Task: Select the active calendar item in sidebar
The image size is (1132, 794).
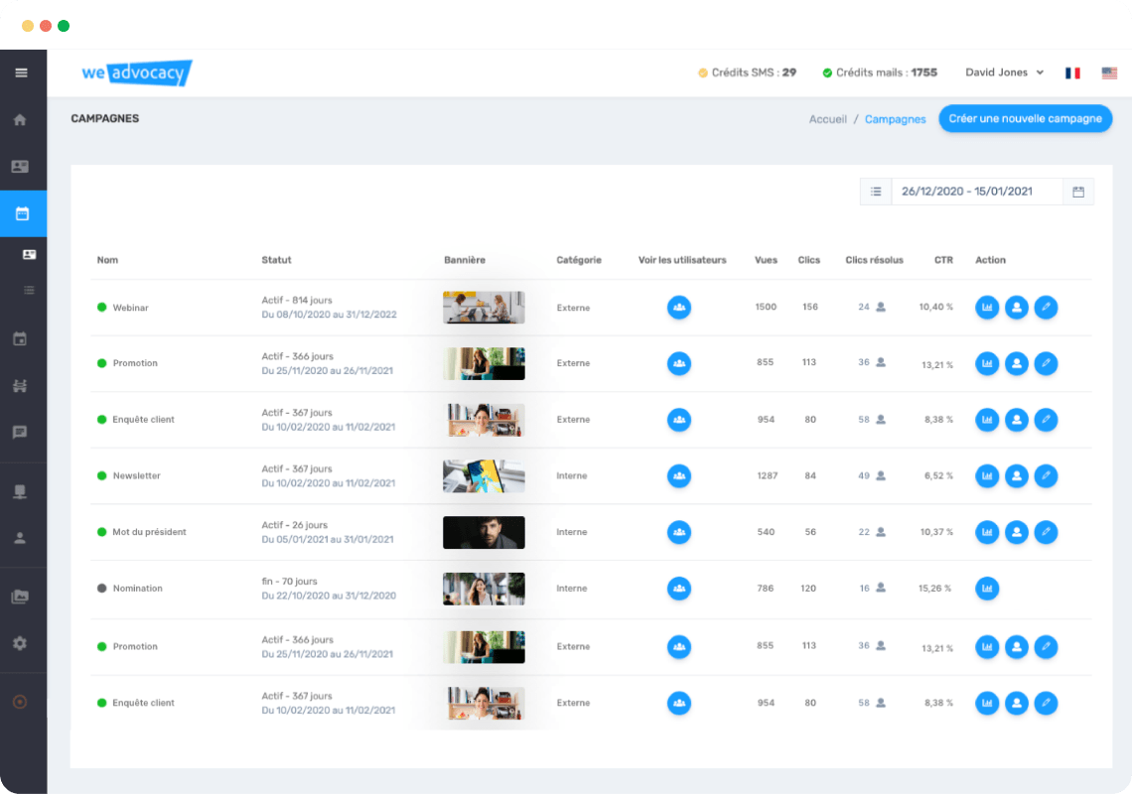Action: point(23,213)
